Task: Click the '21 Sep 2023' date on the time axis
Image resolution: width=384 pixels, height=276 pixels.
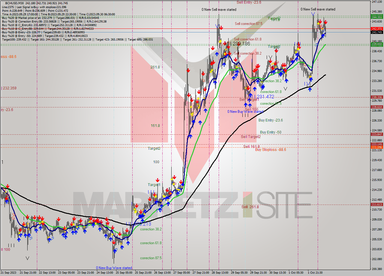Action: pyautogui.click(x=9, y=273)
